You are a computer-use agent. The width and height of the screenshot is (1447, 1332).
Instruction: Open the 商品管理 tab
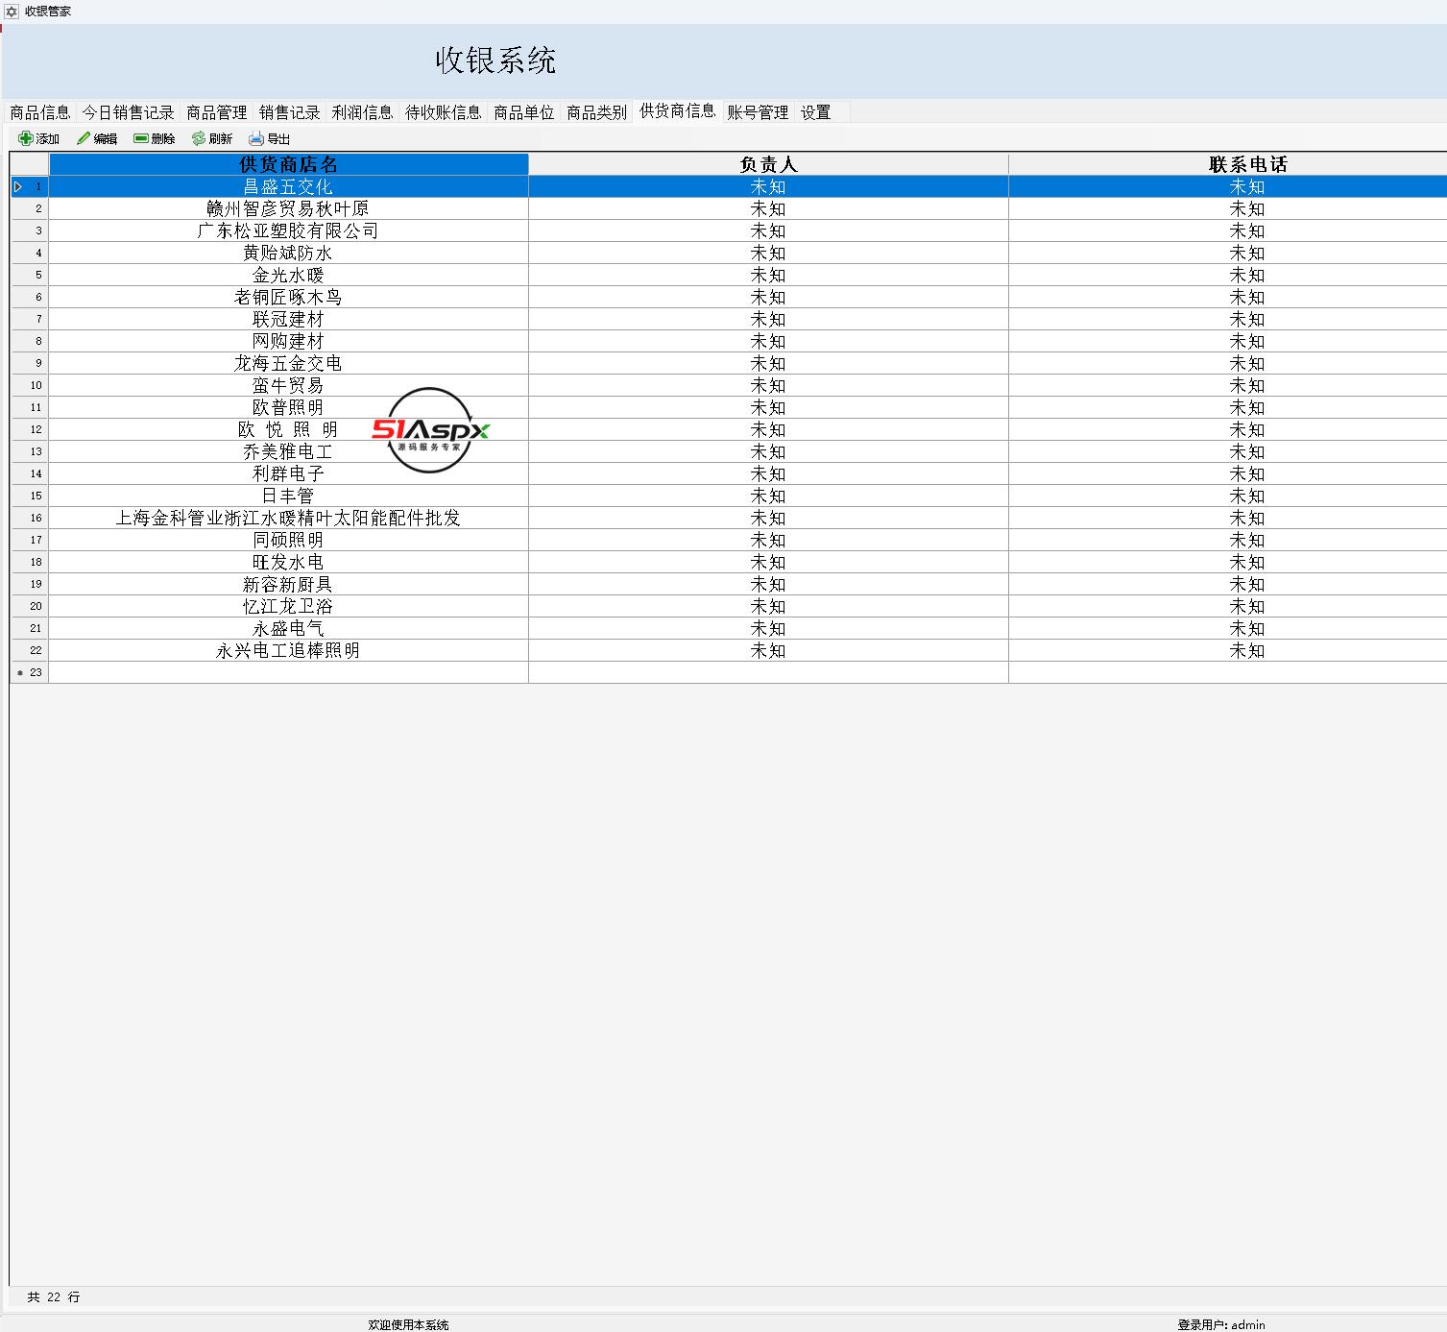pyautogui.click(x=216, y=112)
